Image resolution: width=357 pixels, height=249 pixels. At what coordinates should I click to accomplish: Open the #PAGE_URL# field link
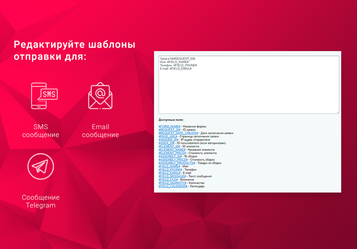click(168, 136)
